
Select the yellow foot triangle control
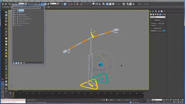pyautogui.click(x=89, y=85)
